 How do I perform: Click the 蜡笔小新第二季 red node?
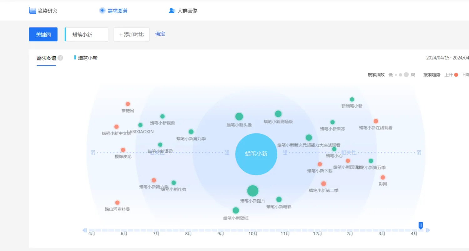324,184
